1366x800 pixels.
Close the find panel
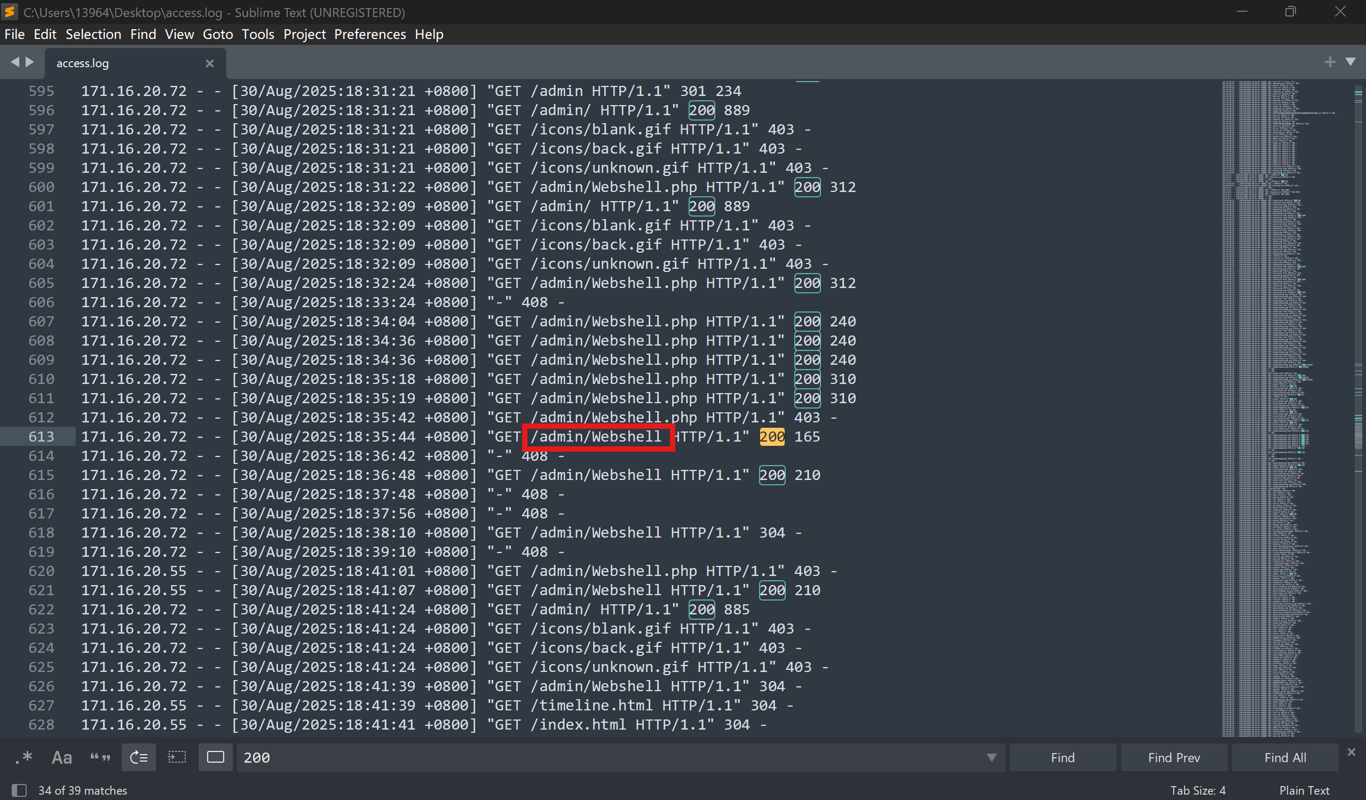pos(1352,752)
